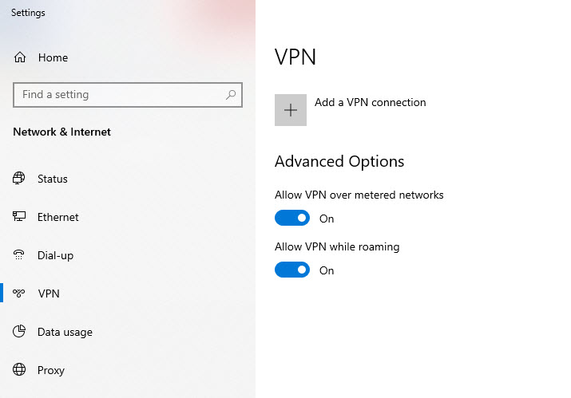Click the Proxy globe icon
This screenshot has width=571, height=398.
tap(20, 370)
